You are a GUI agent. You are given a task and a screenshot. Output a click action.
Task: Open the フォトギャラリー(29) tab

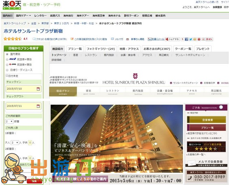click(101, 49)
